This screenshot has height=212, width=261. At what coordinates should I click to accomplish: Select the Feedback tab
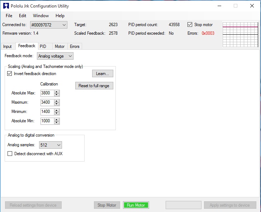pyautogui.click(x=27, y=46)
